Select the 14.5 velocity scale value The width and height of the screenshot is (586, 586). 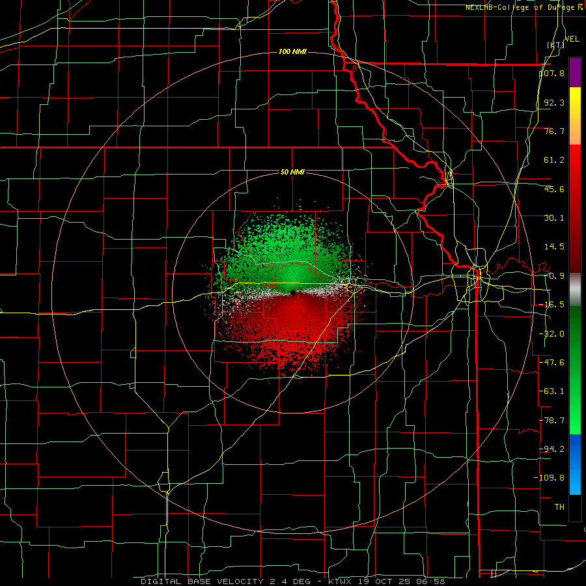pos(554,247)
